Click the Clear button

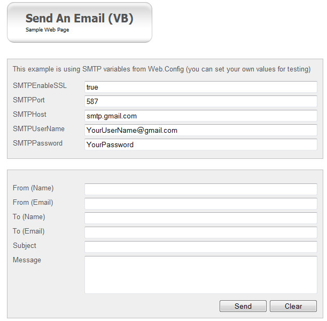click(x=293, y=306)
